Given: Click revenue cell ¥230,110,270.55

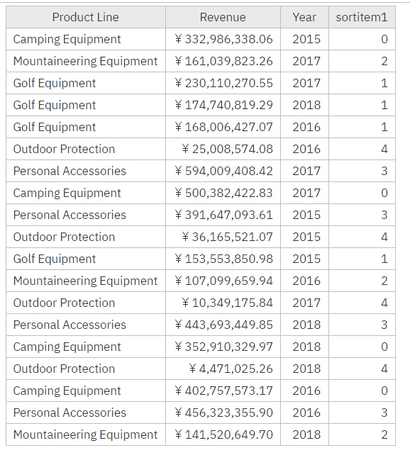Looking at the screenshot, I should click(x=223, y=83).
